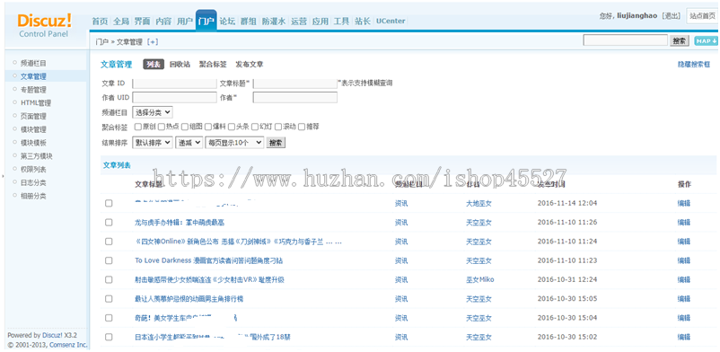The height and width of the screenshot is (352, 720).
Task: Focus the 文章标题 input field
Action: [x=295, y=84]
